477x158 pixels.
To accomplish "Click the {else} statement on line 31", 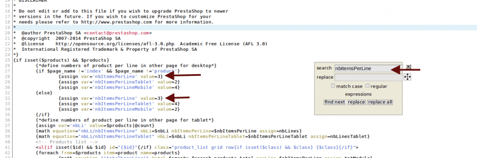I will coord(44,93).
